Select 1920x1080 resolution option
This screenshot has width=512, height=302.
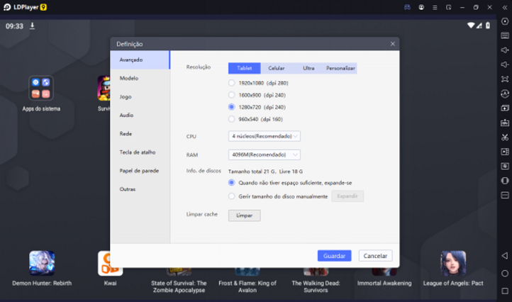click(x=232, y=83)
